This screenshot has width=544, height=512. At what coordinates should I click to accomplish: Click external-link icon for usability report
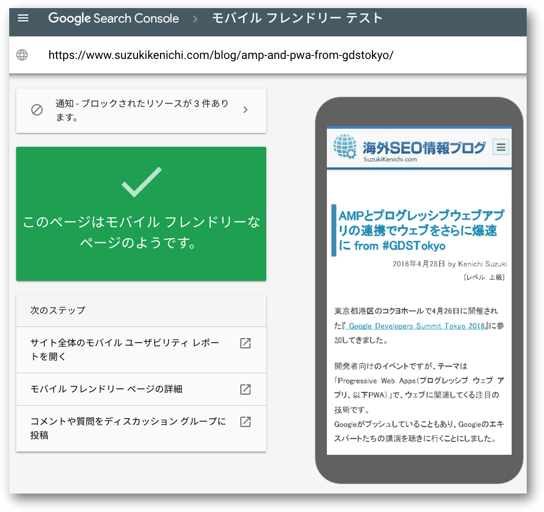tap(245, 343)
